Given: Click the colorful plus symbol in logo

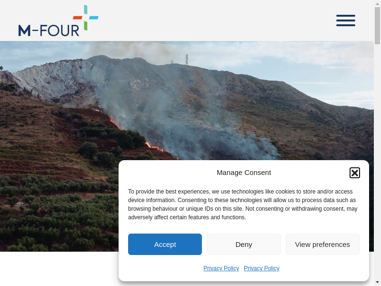Looking at the screenshot, I should tap(86, 18).
